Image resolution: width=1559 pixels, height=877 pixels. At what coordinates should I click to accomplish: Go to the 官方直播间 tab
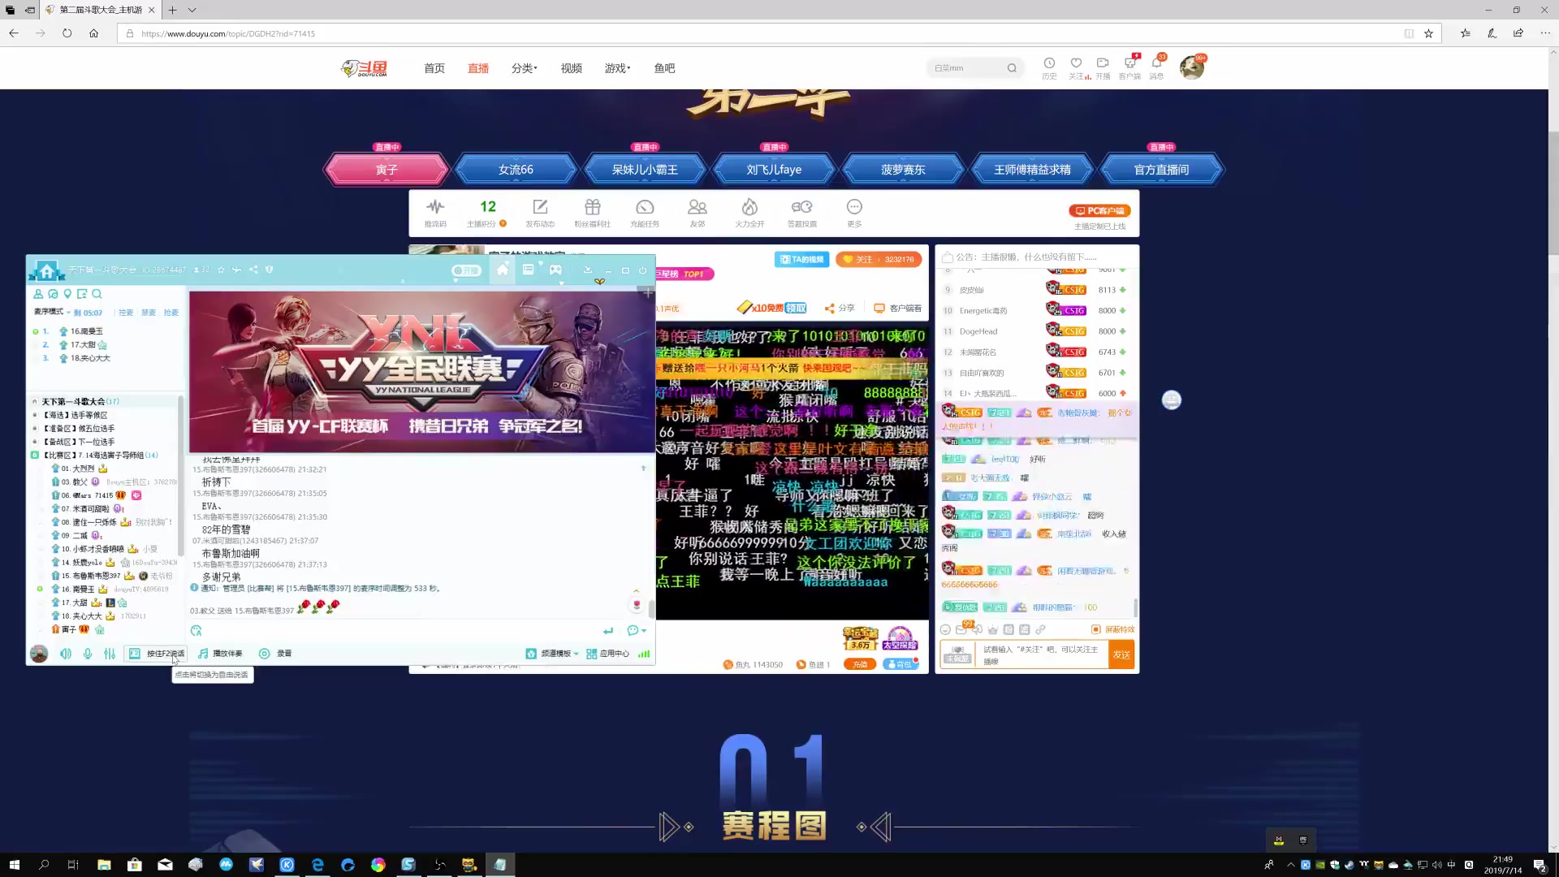[x=1161, y=169]
